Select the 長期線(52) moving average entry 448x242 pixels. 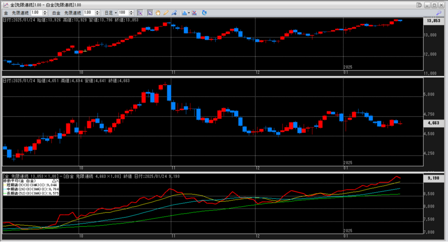pyautogui.click(x=31, y=193)
